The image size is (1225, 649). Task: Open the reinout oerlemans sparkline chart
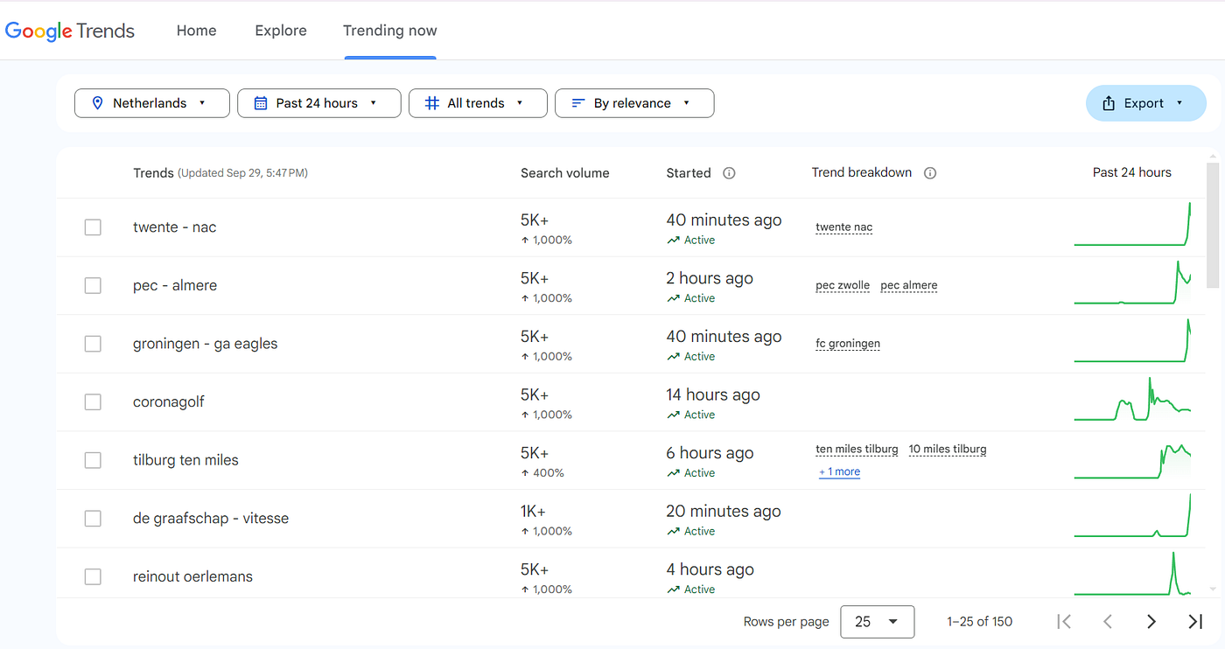tap(1132, 573)
